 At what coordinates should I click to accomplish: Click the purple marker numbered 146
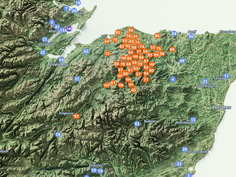coord(69,29)
